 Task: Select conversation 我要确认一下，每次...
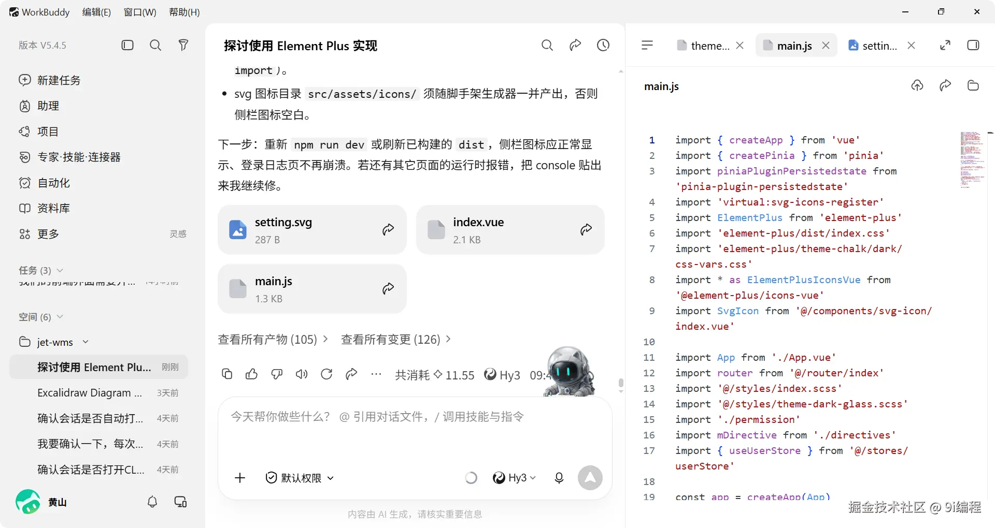[98, 444]
